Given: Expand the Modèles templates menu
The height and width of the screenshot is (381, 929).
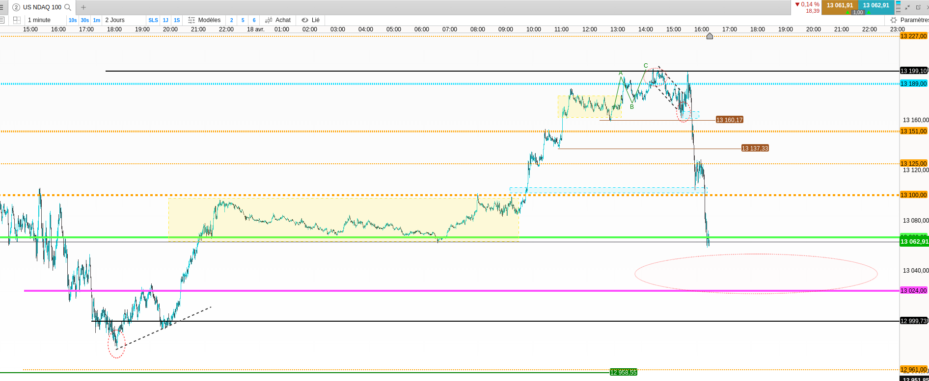Looking at the screenshot, I should [204, 20].
